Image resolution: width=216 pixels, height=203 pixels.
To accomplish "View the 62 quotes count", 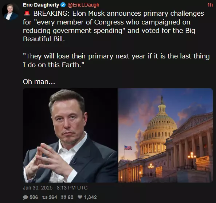I will pos(70,197).
